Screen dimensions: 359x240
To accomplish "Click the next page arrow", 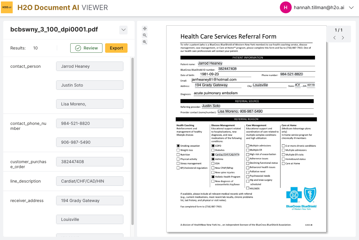I will pyautogui.click(x=343, y=38).
